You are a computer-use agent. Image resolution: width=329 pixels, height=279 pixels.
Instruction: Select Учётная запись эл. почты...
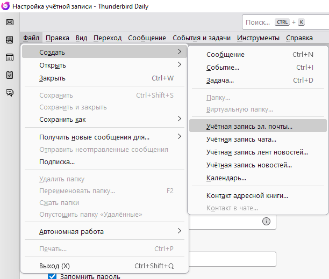[x=258, y=127]
